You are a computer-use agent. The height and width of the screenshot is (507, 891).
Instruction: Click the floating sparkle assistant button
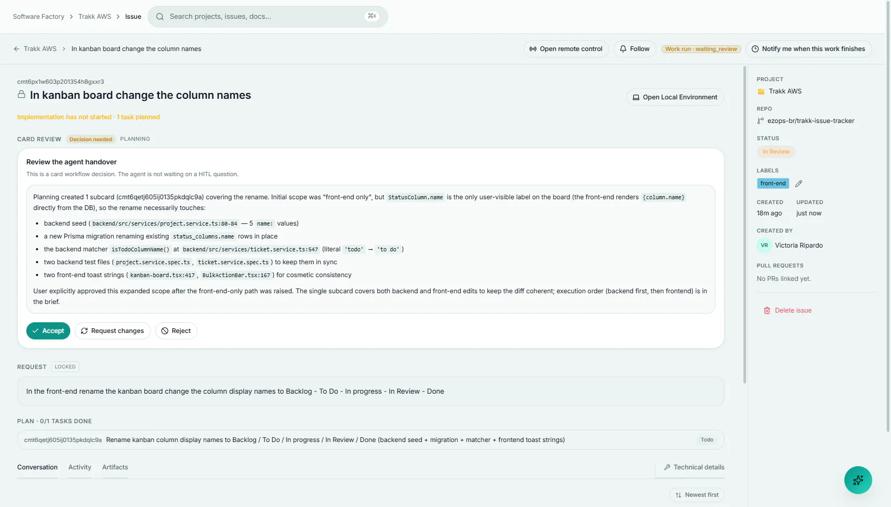pos(858,480)
